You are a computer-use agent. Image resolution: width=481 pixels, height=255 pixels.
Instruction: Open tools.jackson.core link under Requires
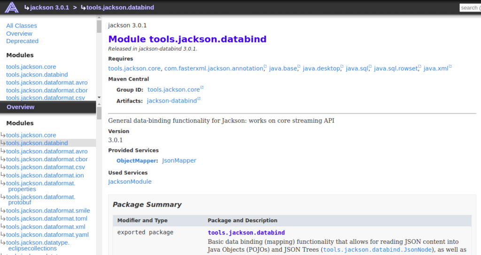[x=134, y=68]
